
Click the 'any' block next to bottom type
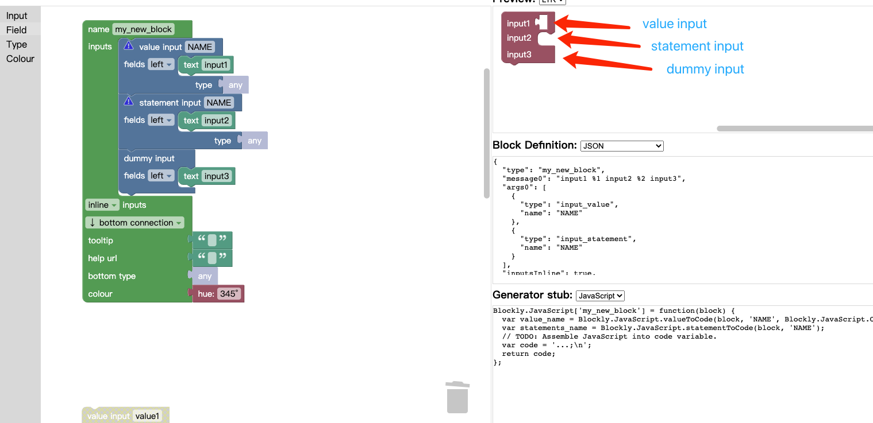203,276
